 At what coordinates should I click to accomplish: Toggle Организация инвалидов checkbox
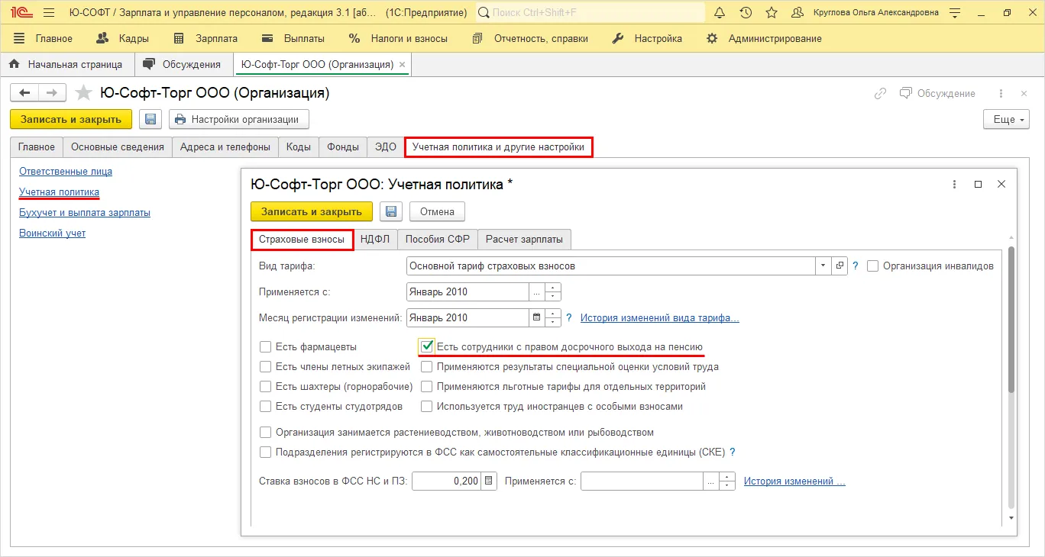click(x=873, y=266)
